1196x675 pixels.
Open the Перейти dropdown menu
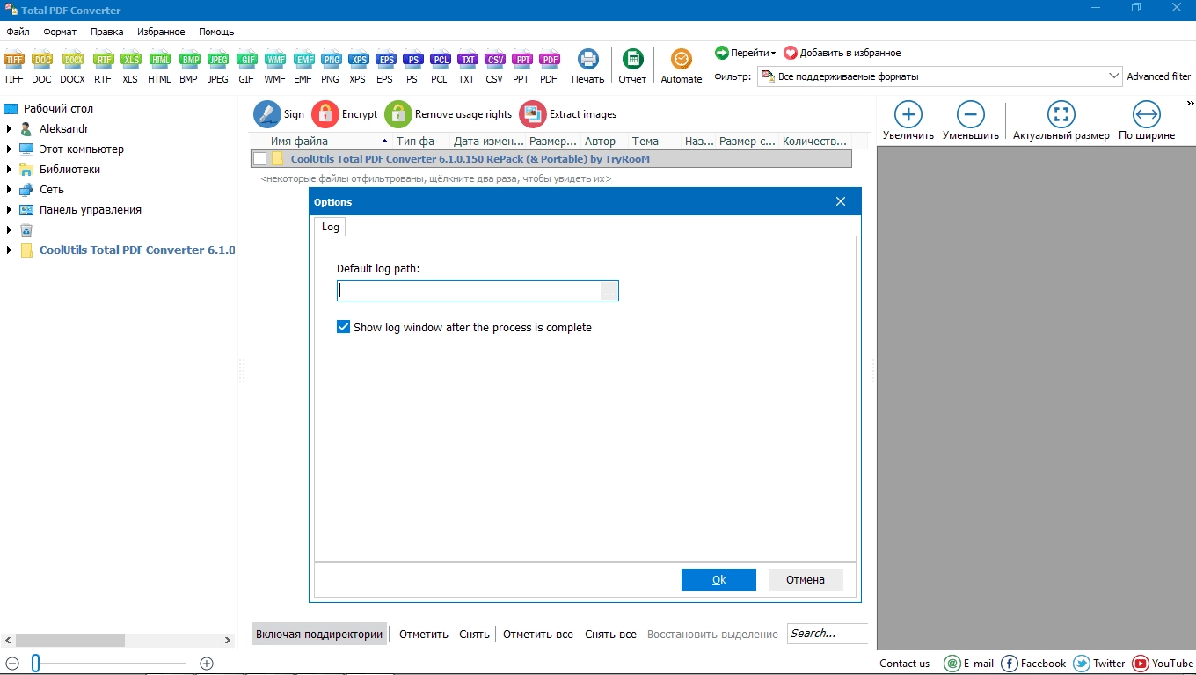click(x=746, y=53)
